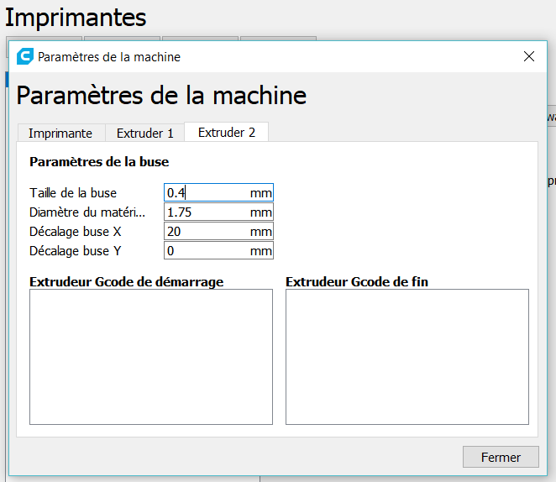Click the Cura logo in the title bar

coord(24,57)
